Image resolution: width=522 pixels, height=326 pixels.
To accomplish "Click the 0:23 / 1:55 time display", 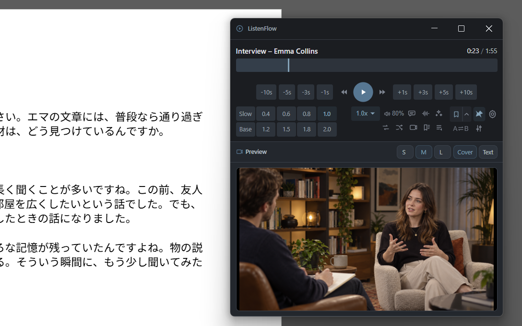I will pyautogui.click(x=482, y=51).
